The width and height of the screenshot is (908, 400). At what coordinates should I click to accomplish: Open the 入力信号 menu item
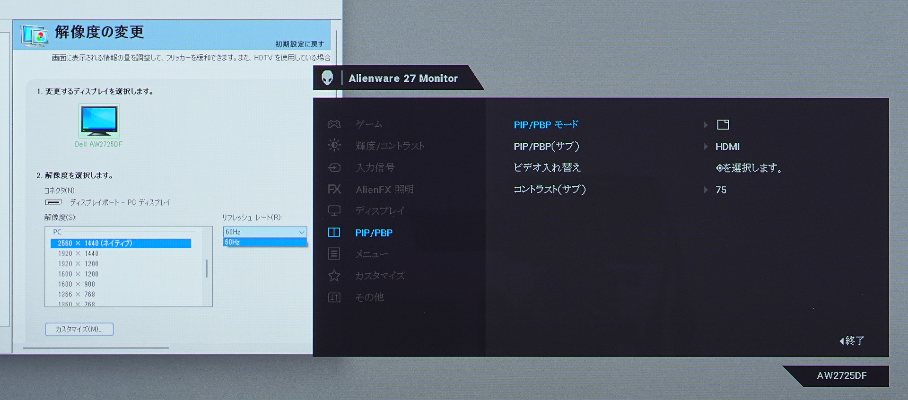(375, 167)
